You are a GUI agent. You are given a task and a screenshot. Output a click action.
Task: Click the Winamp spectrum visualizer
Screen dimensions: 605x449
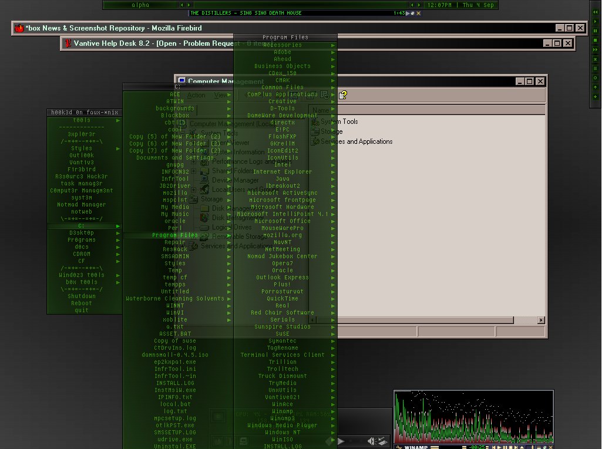(474, 417)
